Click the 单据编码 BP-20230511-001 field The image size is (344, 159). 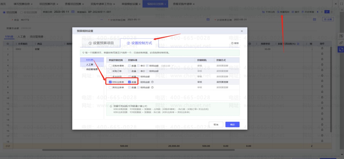point(100,12)
